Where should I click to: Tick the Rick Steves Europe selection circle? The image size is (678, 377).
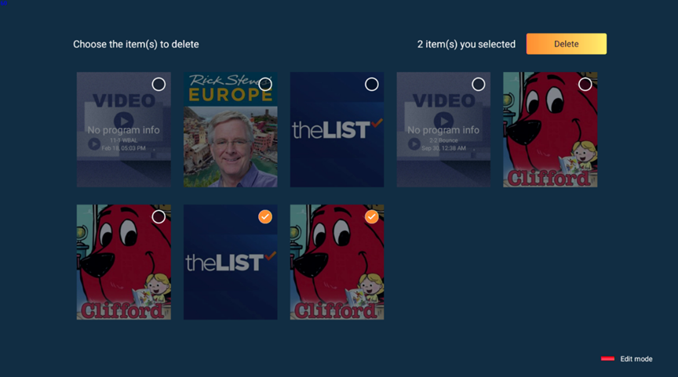click(265, 84)
